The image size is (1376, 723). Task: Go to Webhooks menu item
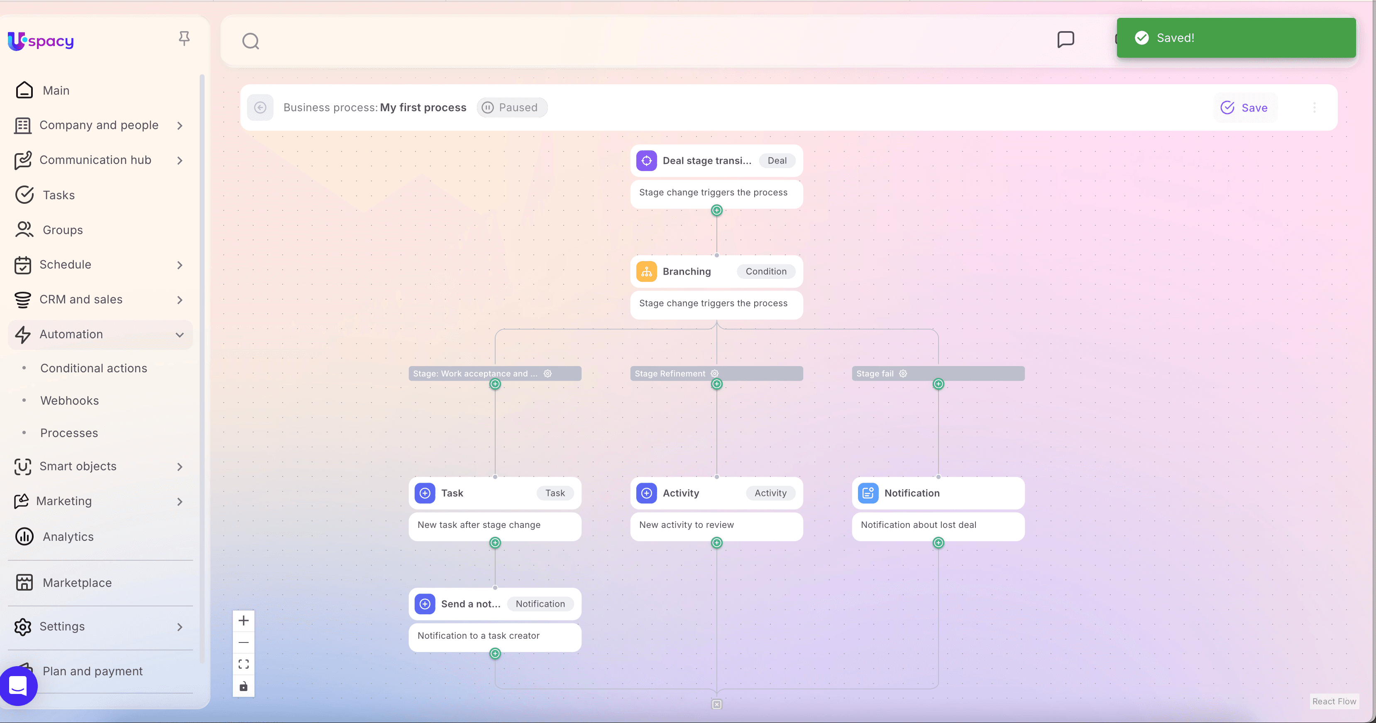[x=69, y=401]
